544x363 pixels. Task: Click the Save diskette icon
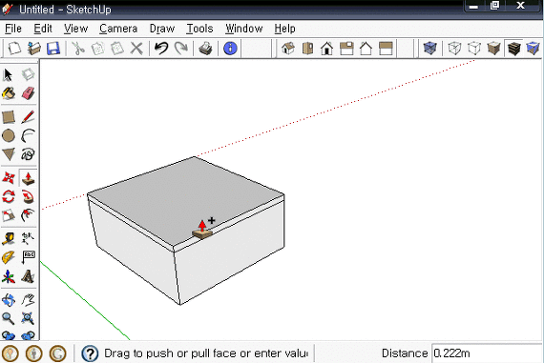click(53, 49)
